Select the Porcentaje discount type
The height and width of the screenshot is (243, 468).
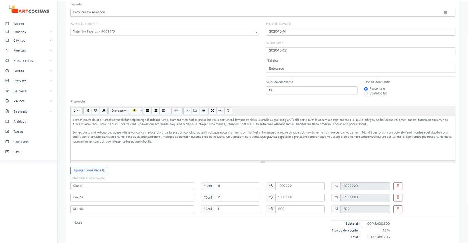pos(366,89)
